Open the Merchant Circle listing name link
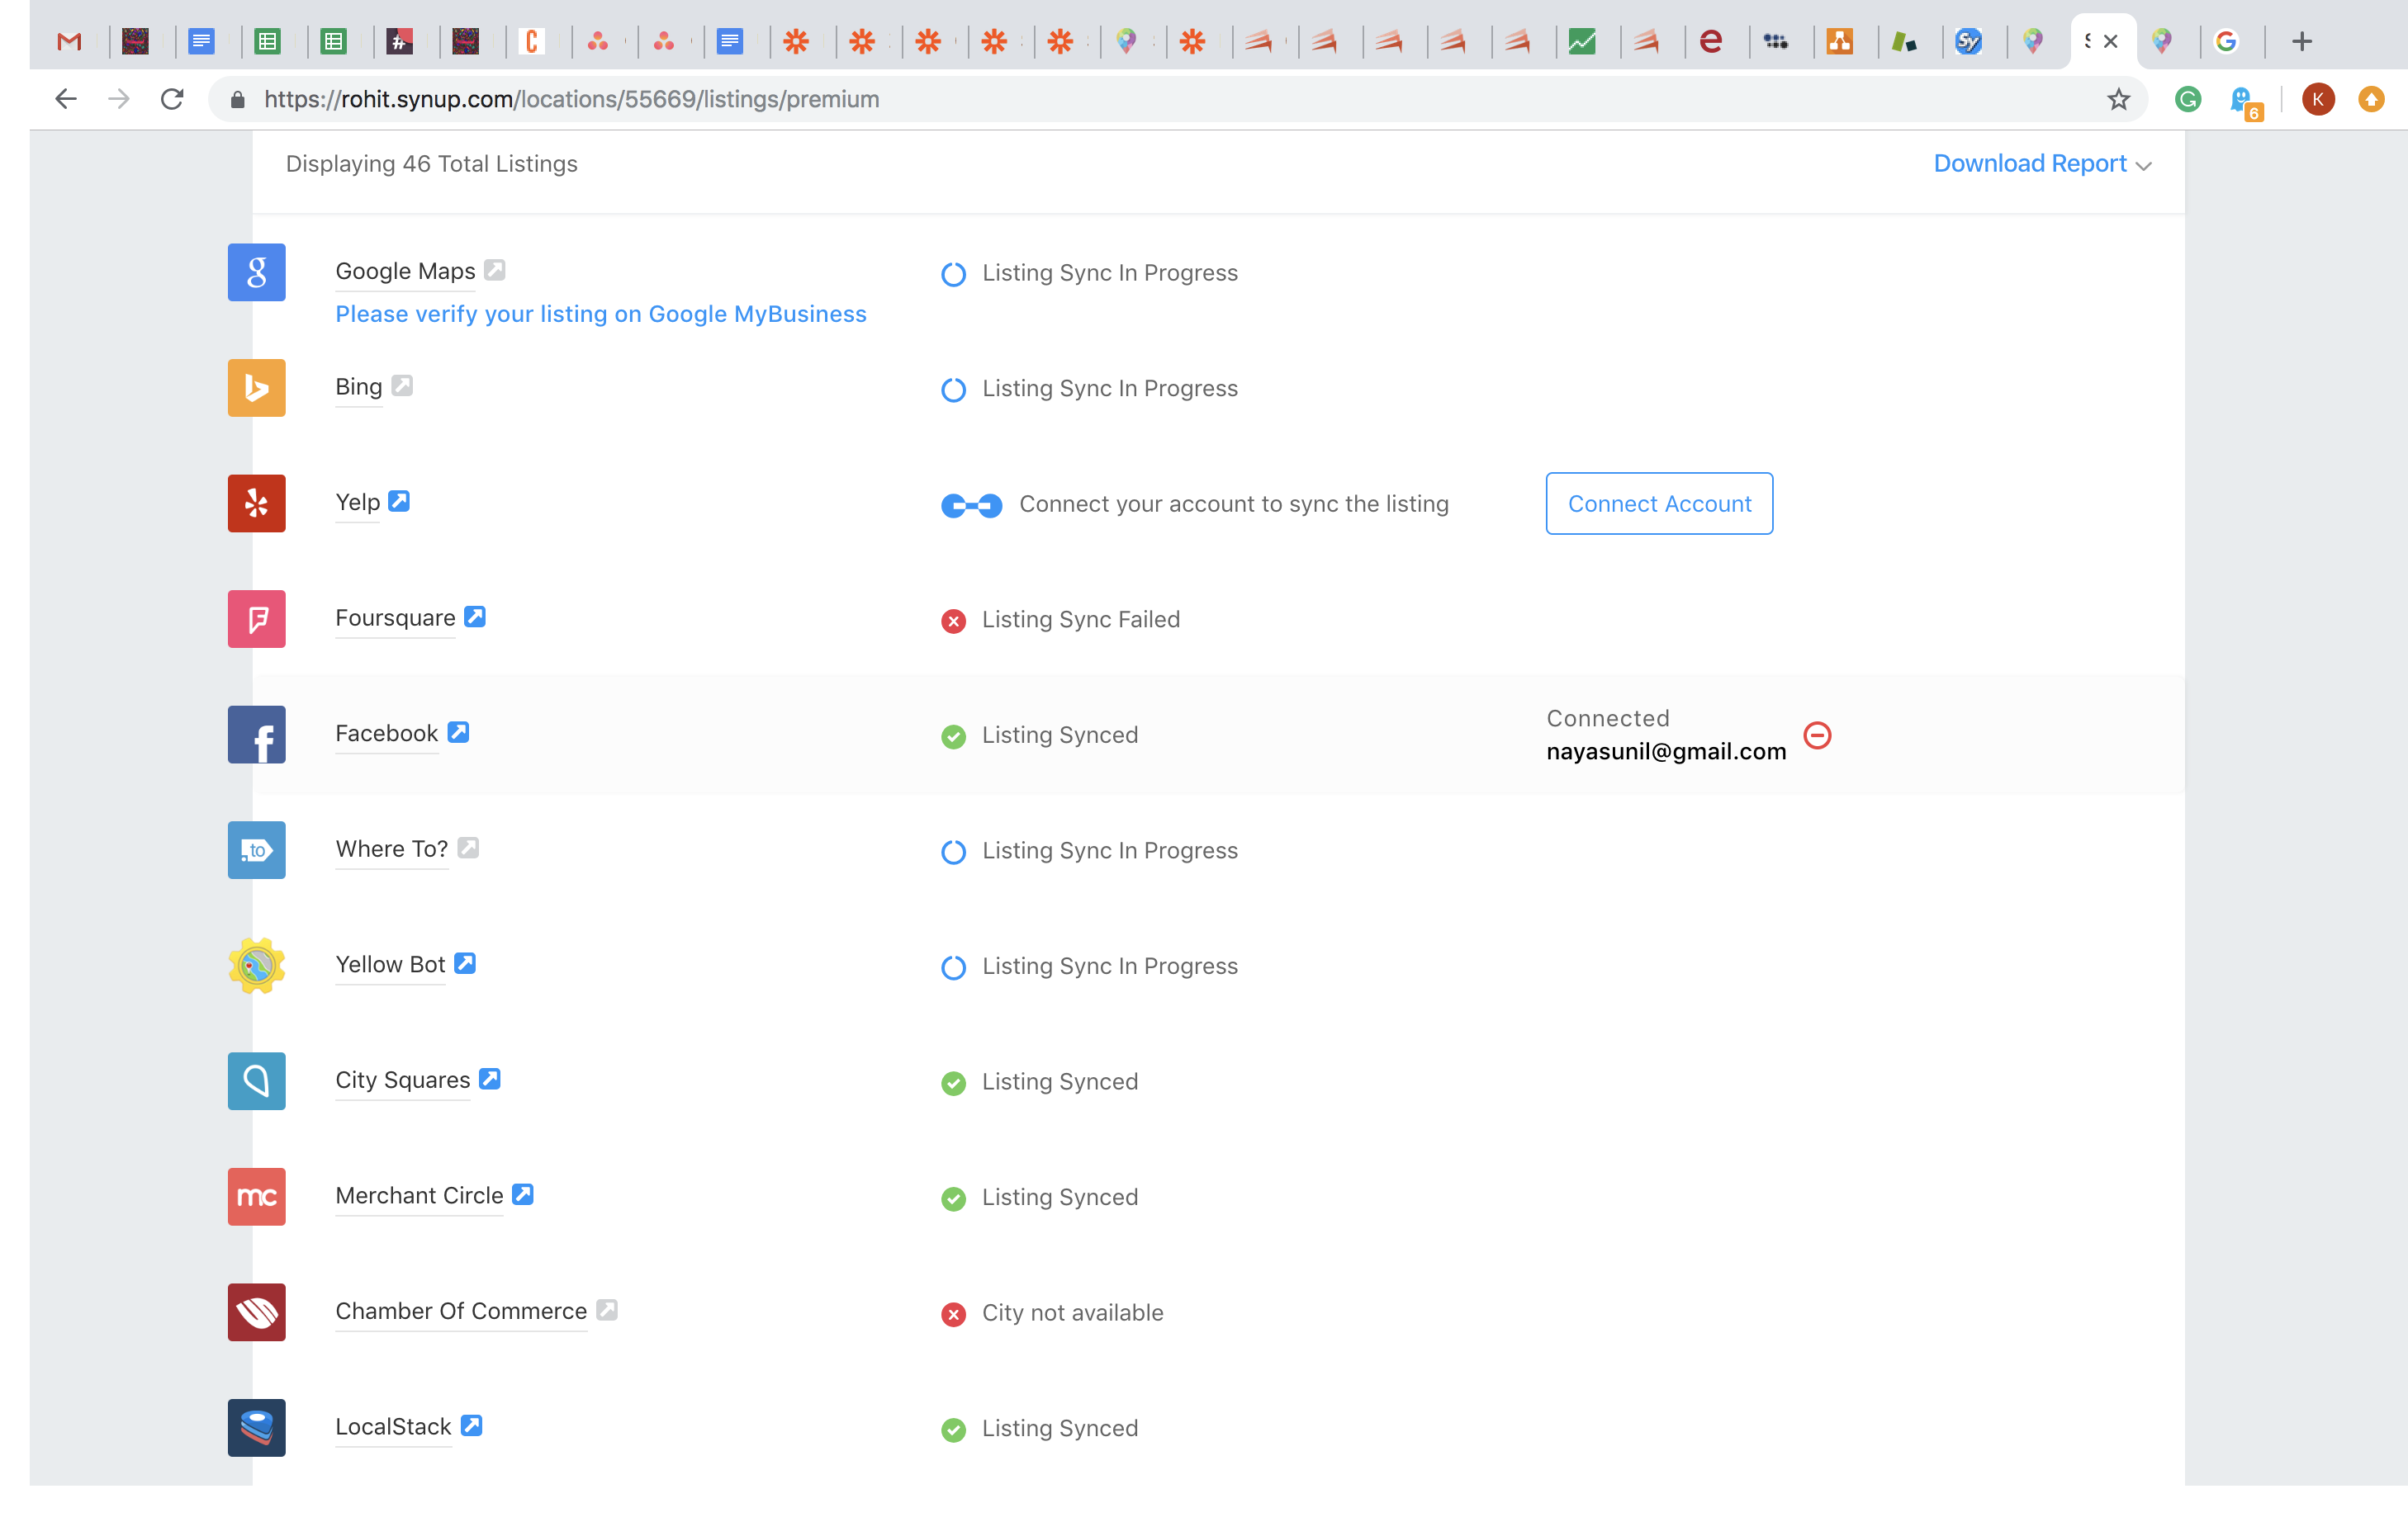2408x1522 pixels. tap(419, 1195)
